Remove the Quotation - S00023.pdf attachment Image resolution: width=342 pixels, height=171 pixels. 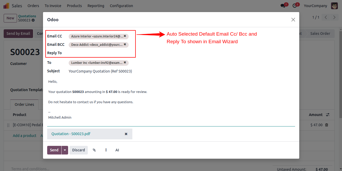point(126,134)
